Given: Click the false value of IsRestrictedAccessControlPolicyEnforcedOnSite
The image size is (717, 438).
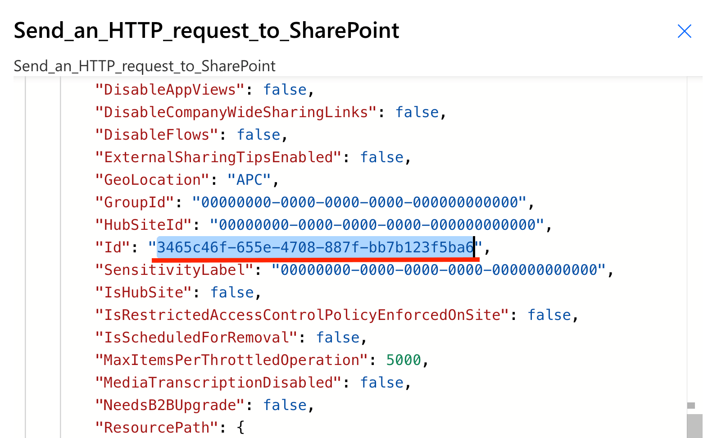Looking at the screenshot, I should coord(549,315).
